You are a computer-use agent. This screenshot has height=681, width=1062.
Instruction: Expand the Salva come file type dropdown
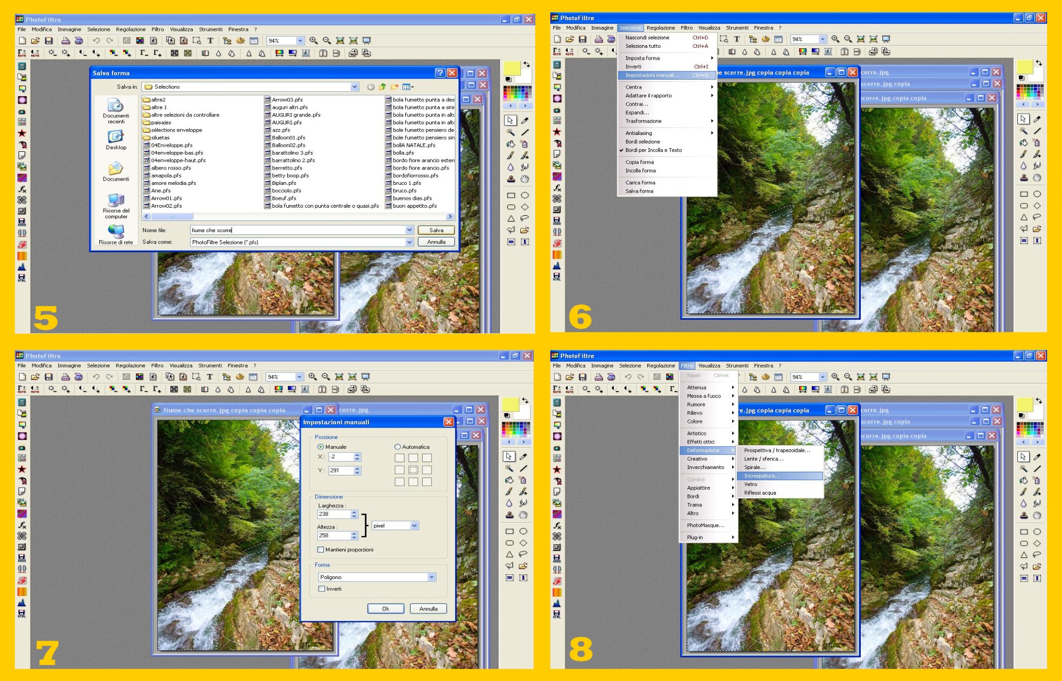409,242
